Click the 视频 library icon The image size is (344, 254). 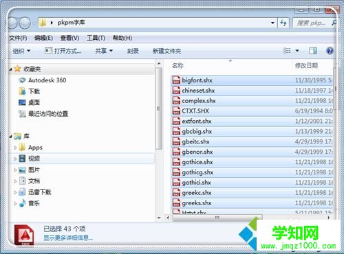tap(22, 159)
